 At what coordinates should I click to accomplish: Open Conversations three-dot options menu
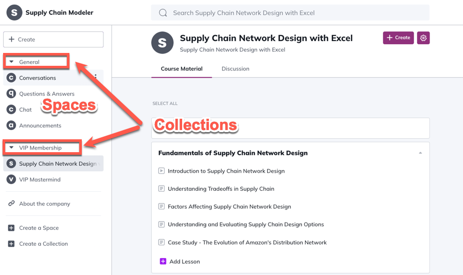click(x=96, y=77)
